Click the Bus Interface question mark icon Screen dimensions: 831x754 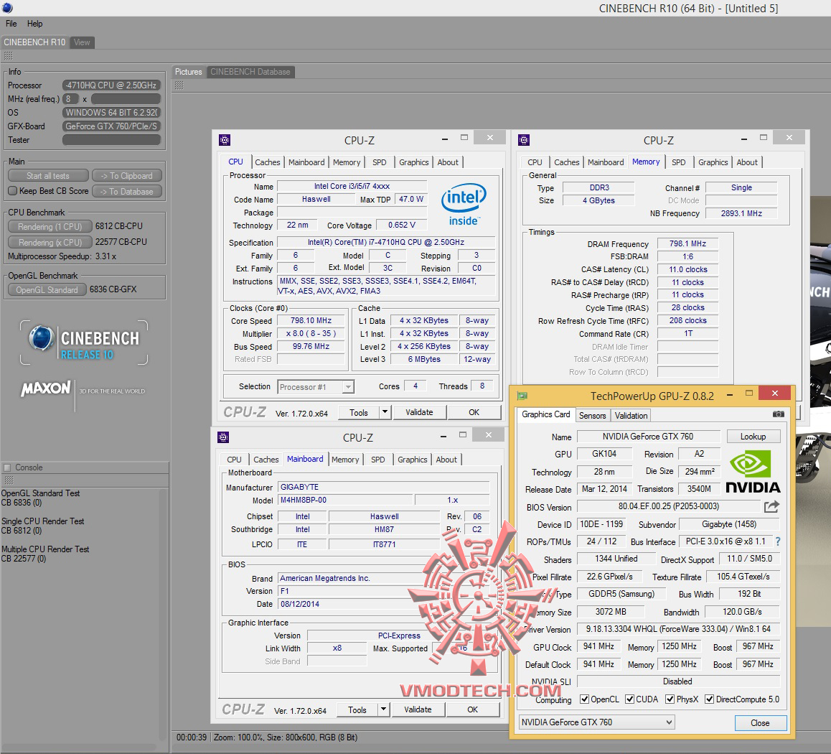coord(778,541)
